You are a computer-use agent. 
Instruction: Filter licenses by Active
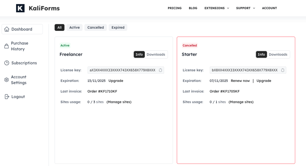74,28
